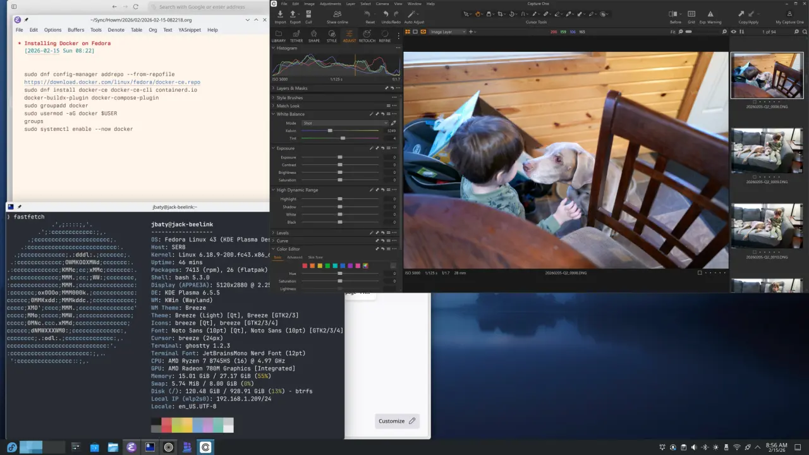
Task: Open the White Balance Mode dropdown showing Shot
Action: tap(344, 123)
